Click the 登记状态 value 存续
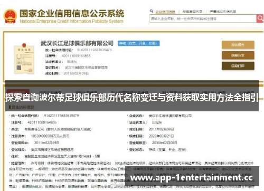This screenshot has height=191, width=264. pos(167,150)
